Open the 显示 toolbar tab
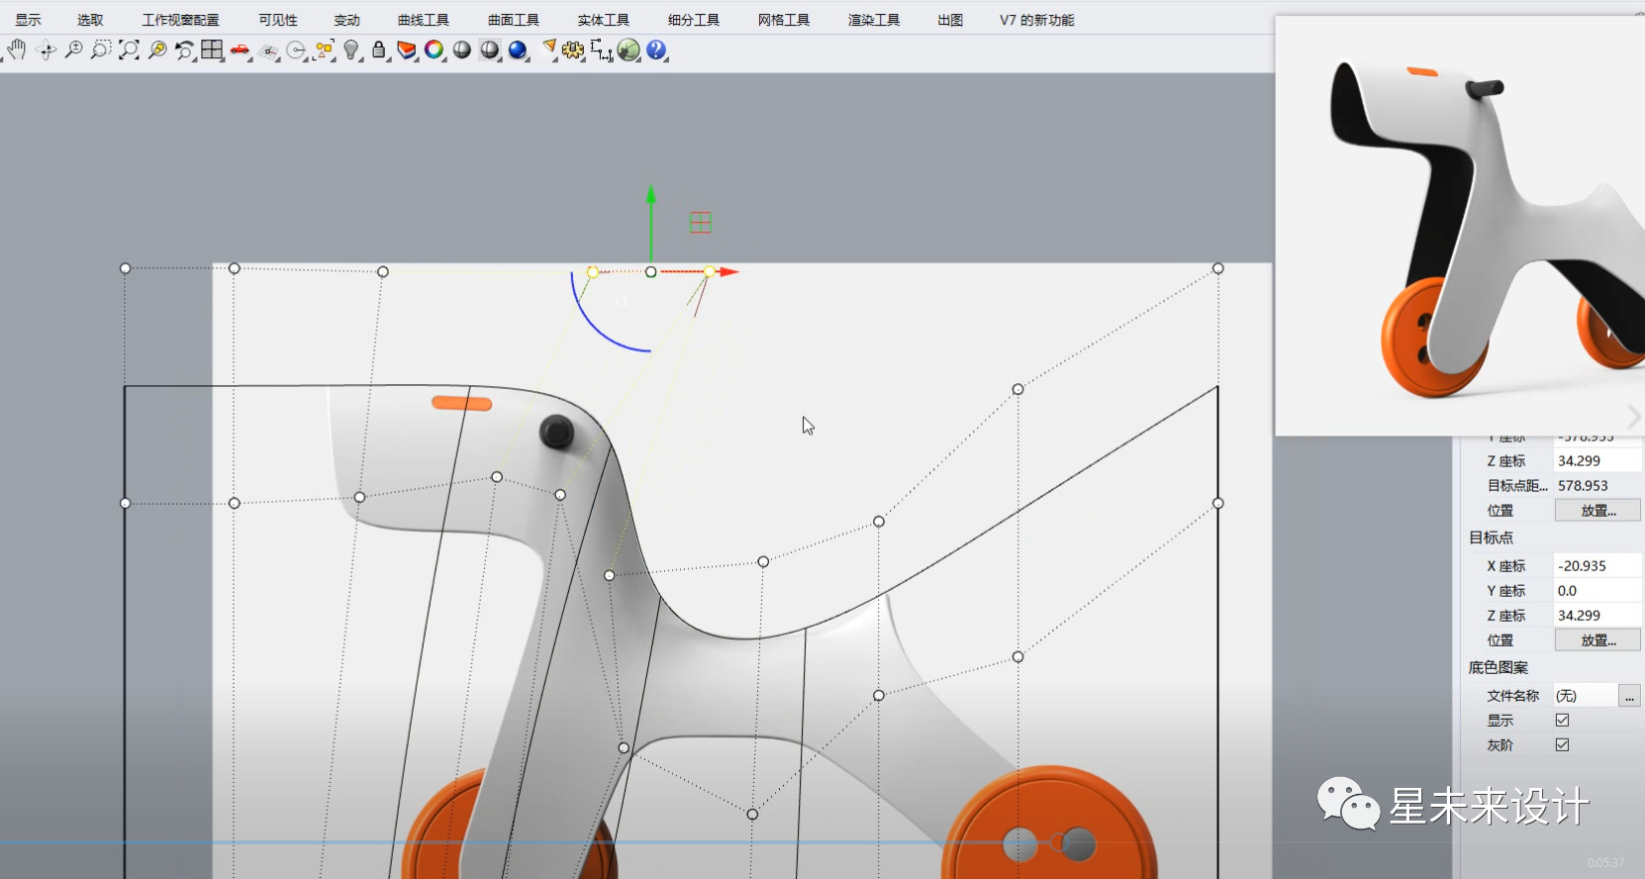Image resolution: width=1645 pixels, height=879 pixels. coord(28,20)
